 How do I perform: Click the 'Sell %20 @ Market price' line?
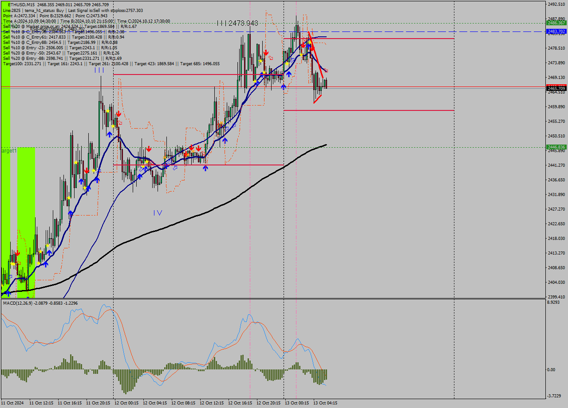[x=70, y=26]
